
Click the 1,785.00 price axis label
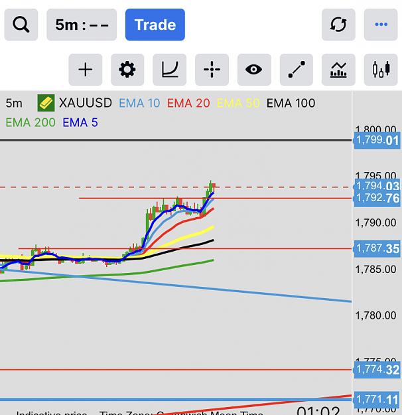(x=375, y=270)
